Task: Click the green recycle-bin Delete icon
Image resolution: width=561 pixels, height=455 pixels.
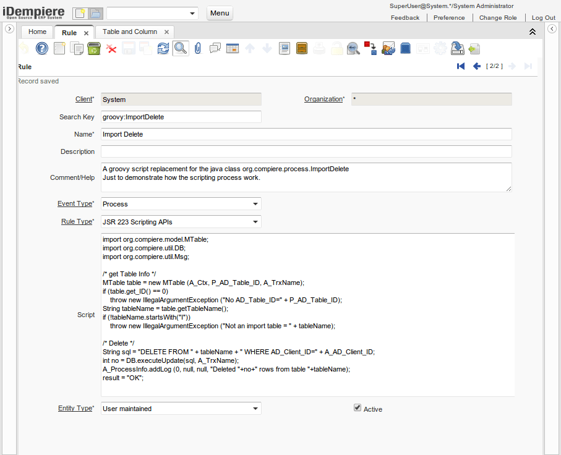Action: pyautogui.click(x=94, y=48)
